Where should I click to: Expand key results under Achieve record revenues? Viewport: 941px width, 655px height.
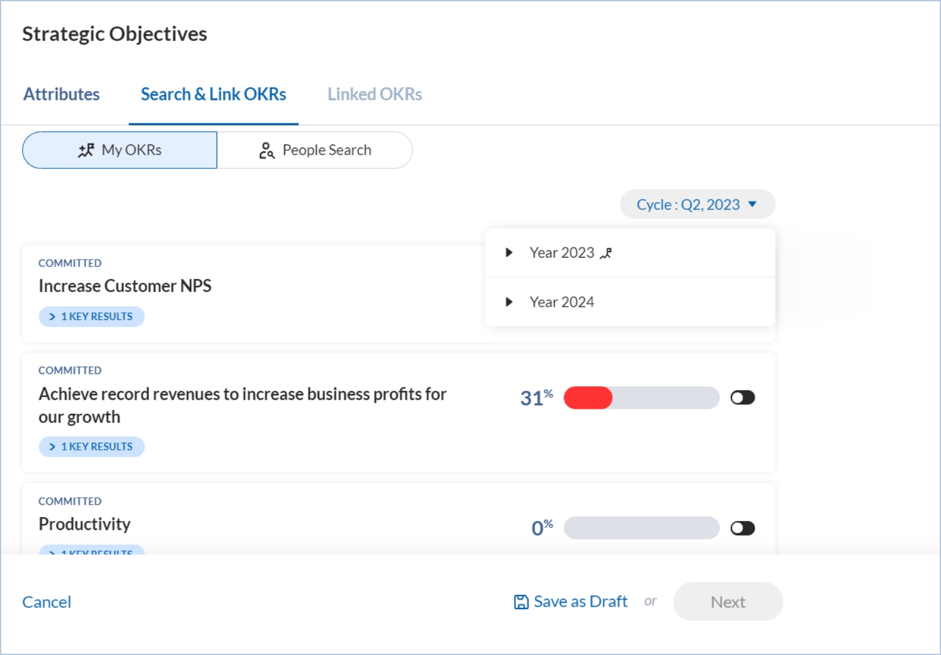click(91, 447)
